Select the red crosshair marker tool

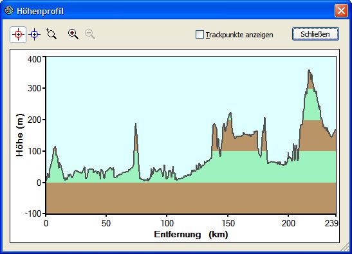tap(18, 35)
